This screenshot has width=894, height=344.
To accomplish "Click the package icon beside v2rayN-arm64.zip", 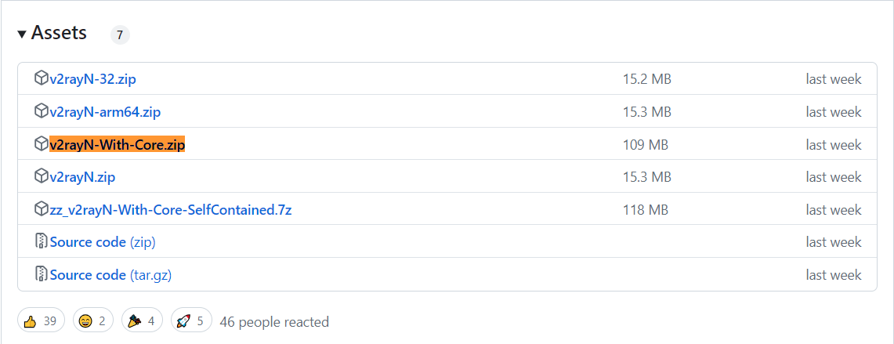I will click(41, 111).
